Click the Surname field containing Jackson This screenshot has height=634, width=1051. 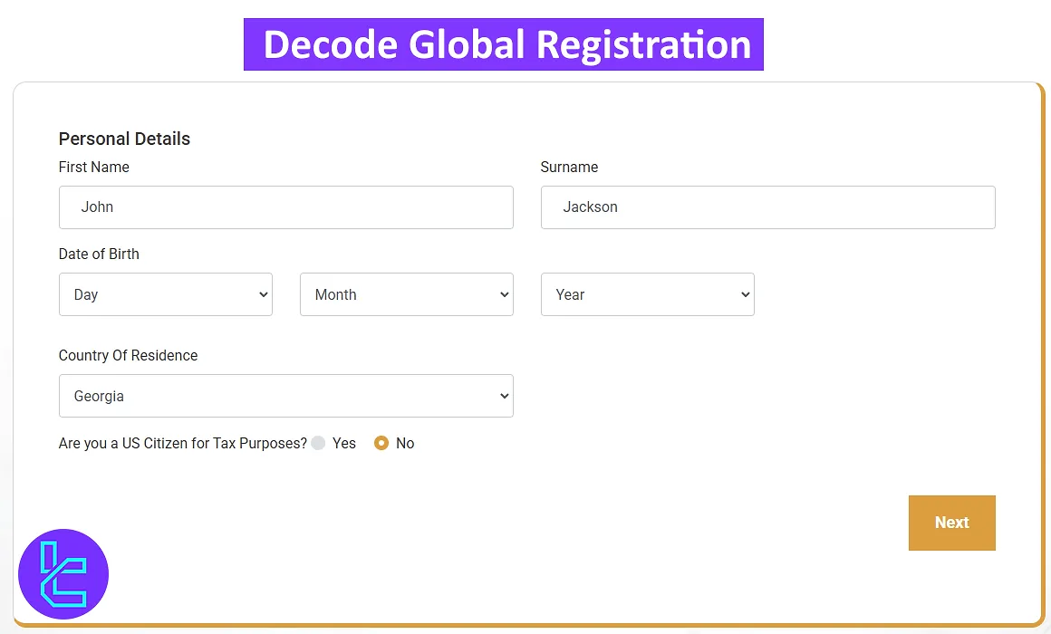pos(767,207)
